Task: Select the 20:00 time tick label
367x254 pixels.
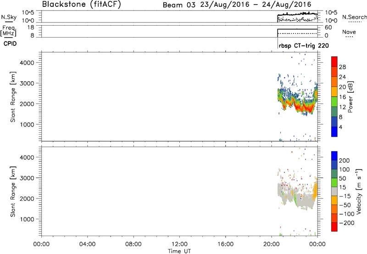Action: pos(271,244)
